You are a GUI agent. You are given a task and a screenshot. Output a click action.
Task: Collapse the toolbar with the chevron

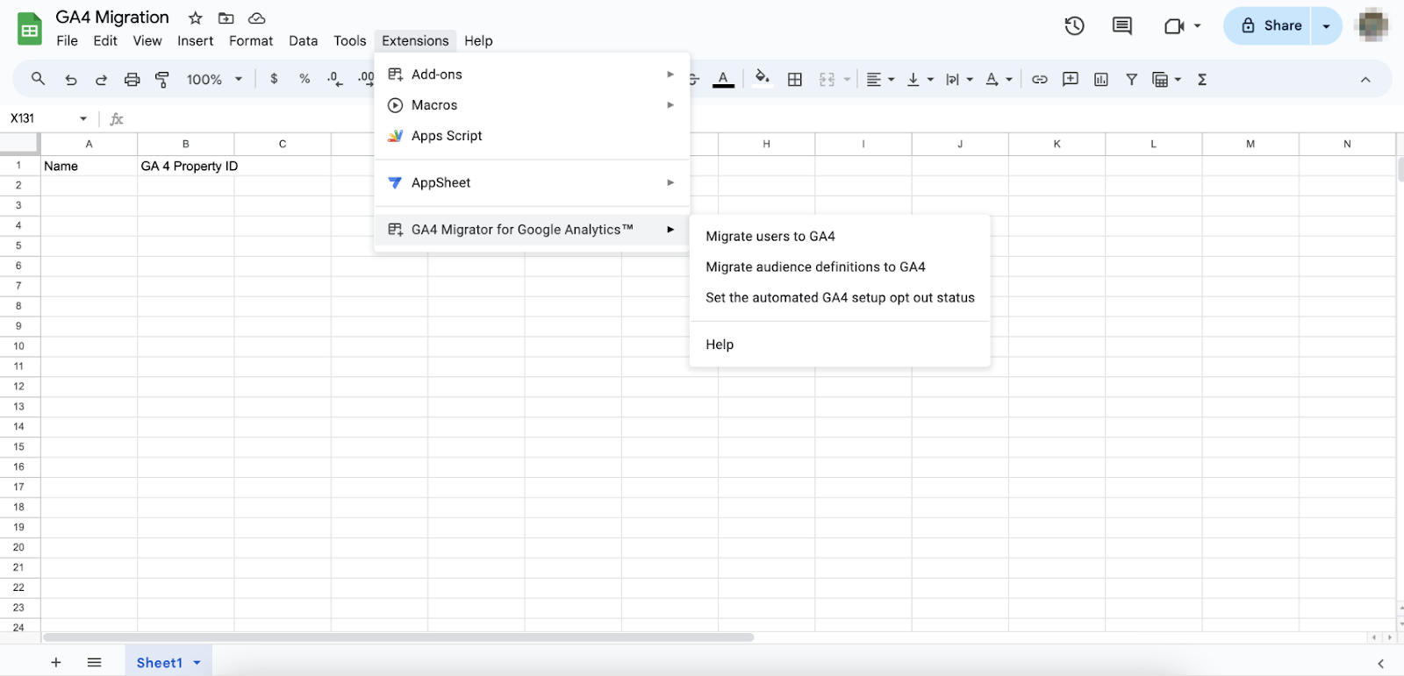click(1365, 80)
